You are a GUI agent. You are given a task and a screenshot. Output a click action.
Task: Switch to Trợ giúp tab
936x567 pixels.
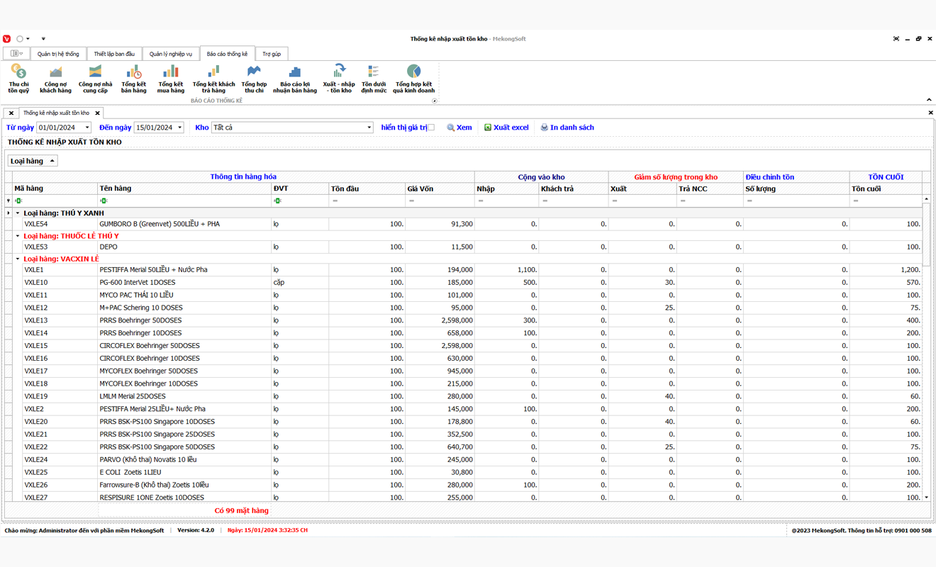(x=272, y=54)
